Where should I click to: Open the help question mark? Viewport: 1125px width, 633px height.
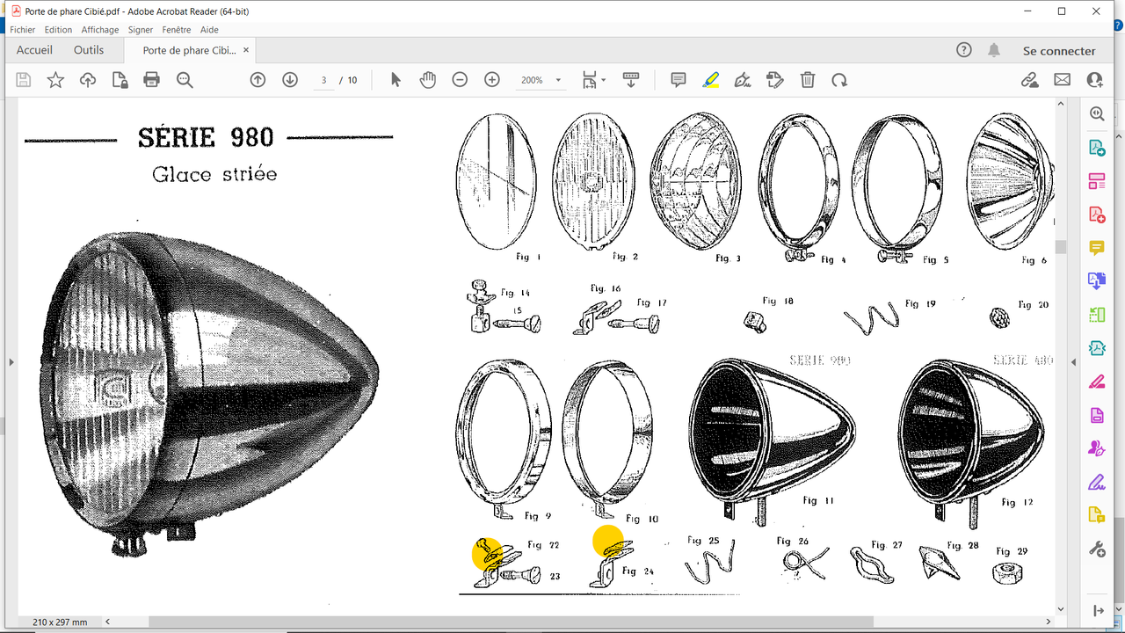click(x=964, y=50)
